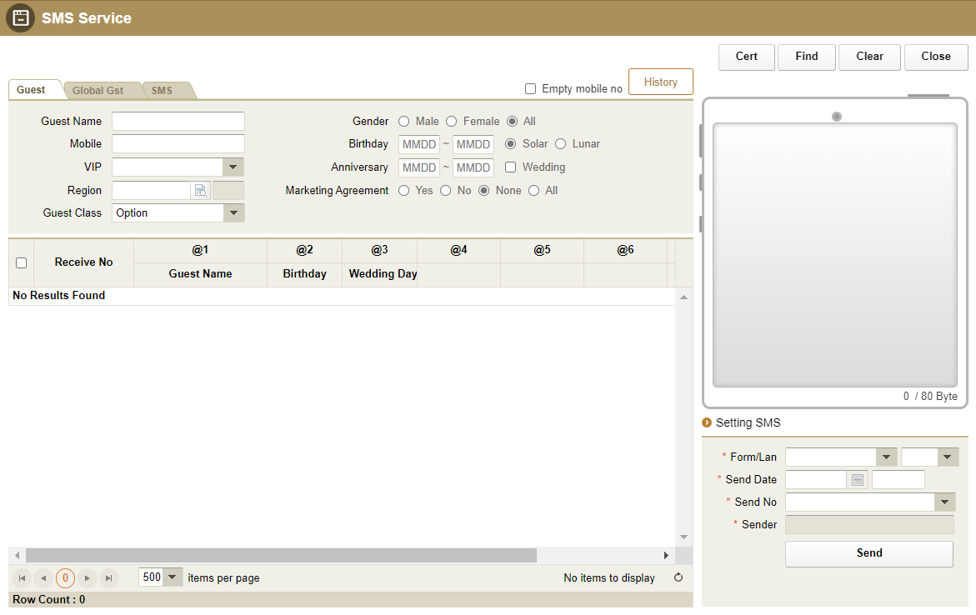The width and height of the screenshot is (976, 615).
Task: Click the Send Date input field
Action: tap(816, 480)
